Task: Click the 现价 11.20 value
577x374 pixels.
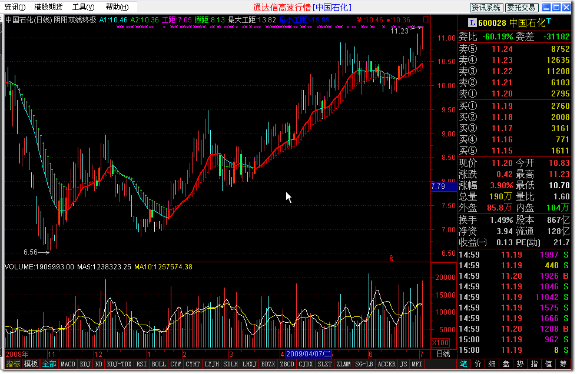Action: [x=502, y=163]
